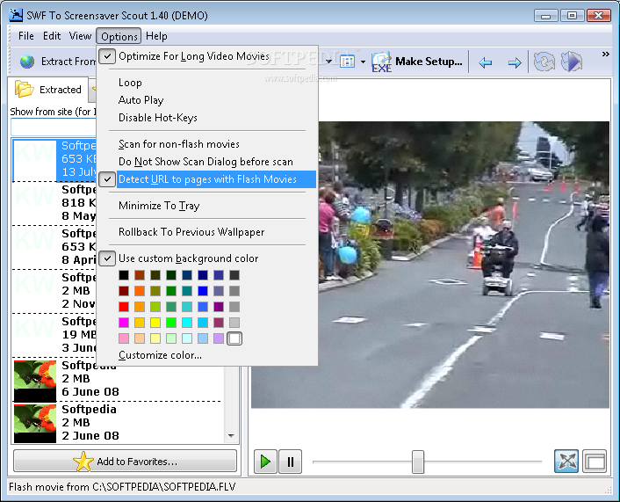Select Rollback To Previous Wallpaper
This screenshot has height=502, width=620.
[x=207, y=232]
